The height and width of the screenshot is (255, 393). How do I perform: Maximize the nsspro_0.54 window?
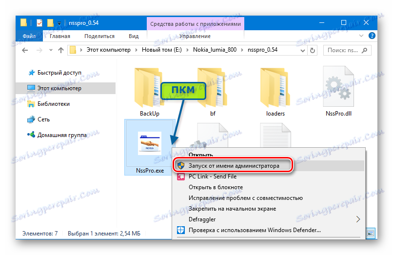(344, 23)
